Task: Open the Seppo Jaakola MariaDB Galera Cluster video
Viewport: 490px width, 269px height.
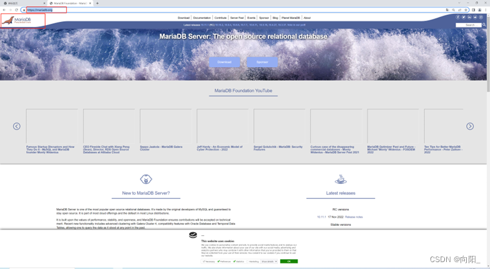Action: [166, 126]
